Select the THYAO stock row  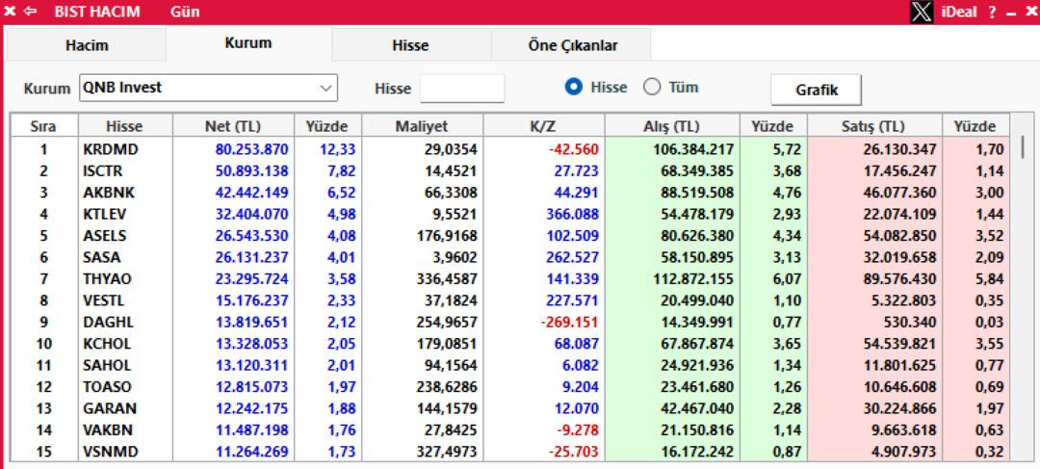point(510,279)
